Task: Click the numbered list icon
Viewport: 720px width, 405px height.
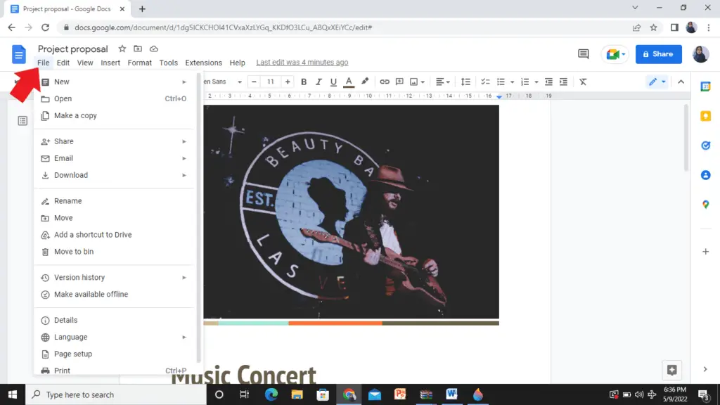Action: tap(525, 82)
